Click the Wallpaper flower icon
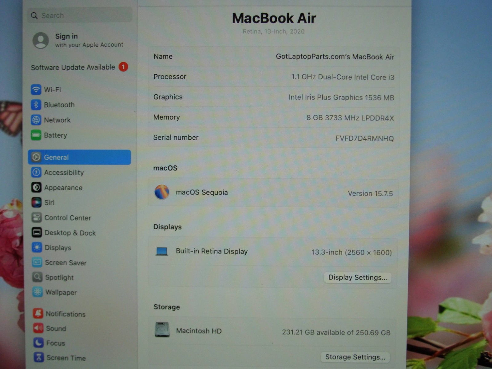 point(38,292)
